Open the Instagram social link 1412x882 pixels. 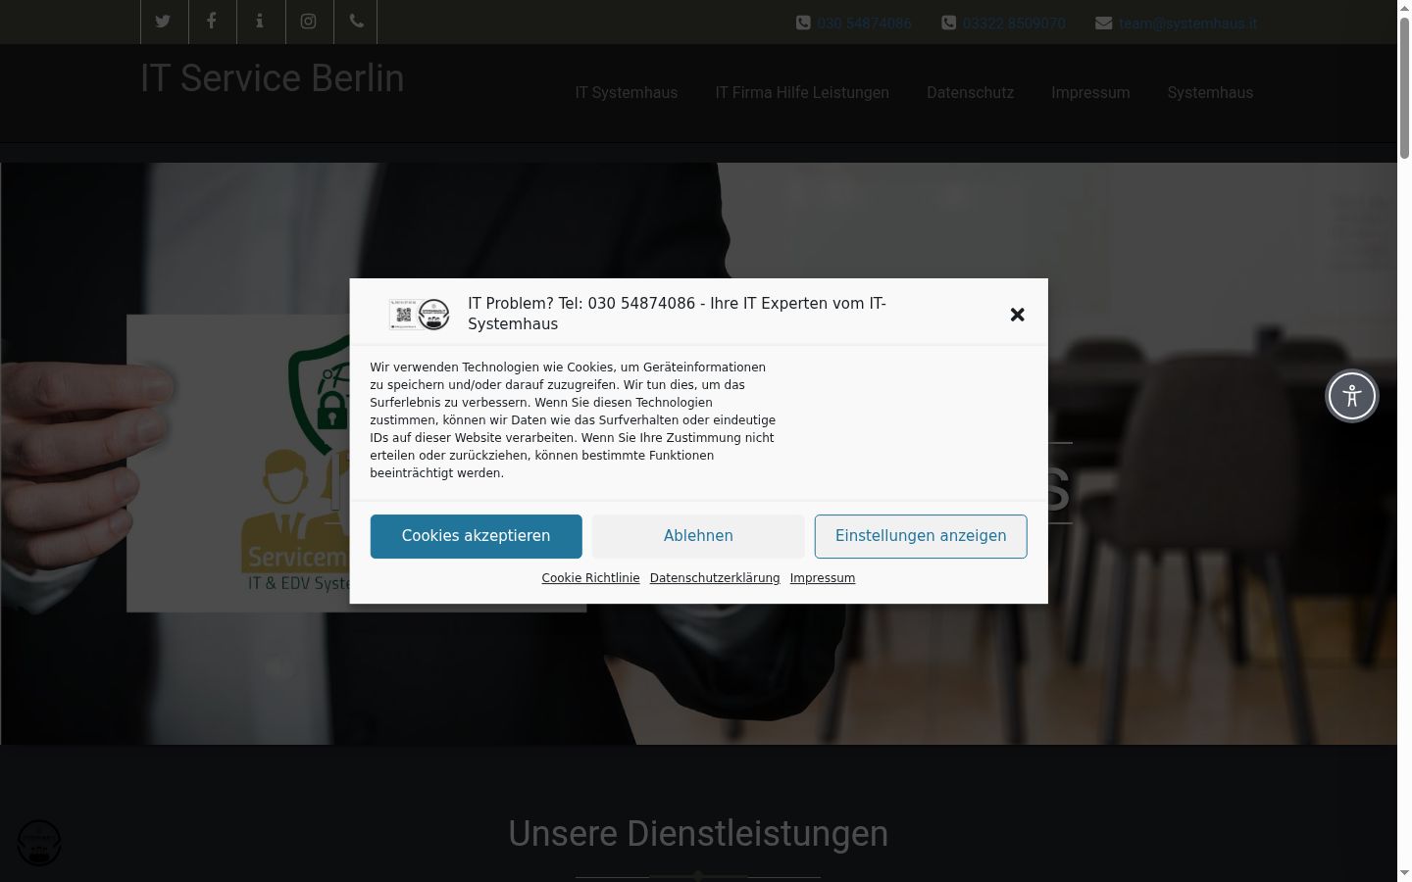[x=309, y=22]
